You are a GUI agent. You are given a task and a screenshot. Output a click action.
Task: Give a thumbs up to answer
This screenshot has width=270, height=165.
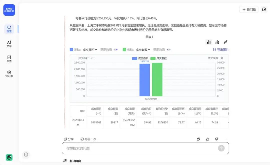[207, 139]
